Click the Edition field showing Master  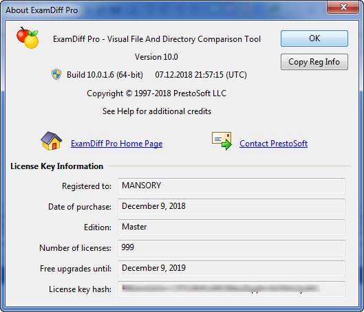click(231, 227)
